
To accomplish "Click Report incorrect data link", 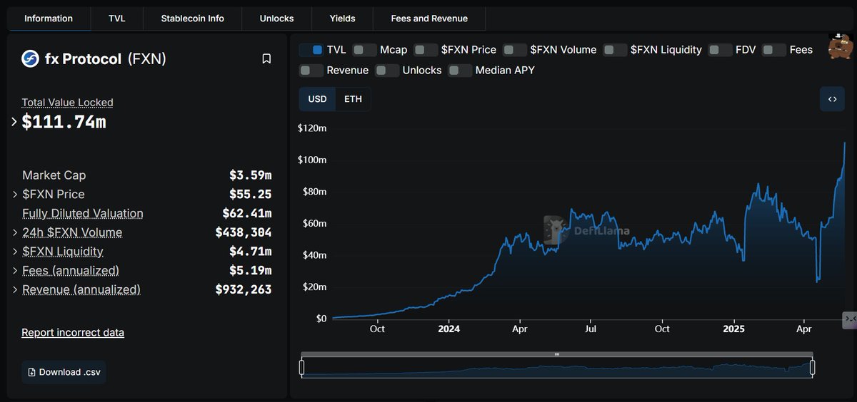I will [73, 333].
